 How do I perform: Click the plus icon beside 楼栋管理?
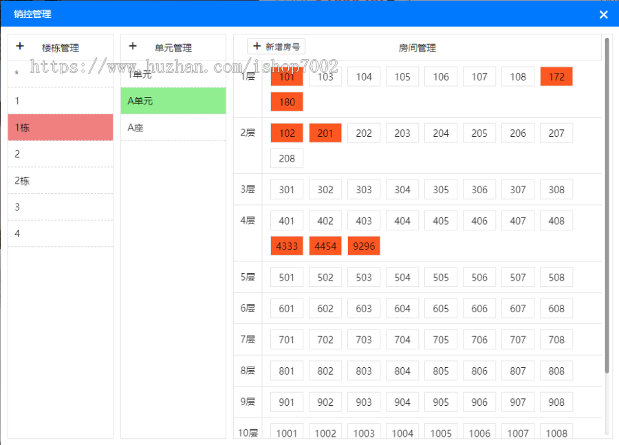20,46
